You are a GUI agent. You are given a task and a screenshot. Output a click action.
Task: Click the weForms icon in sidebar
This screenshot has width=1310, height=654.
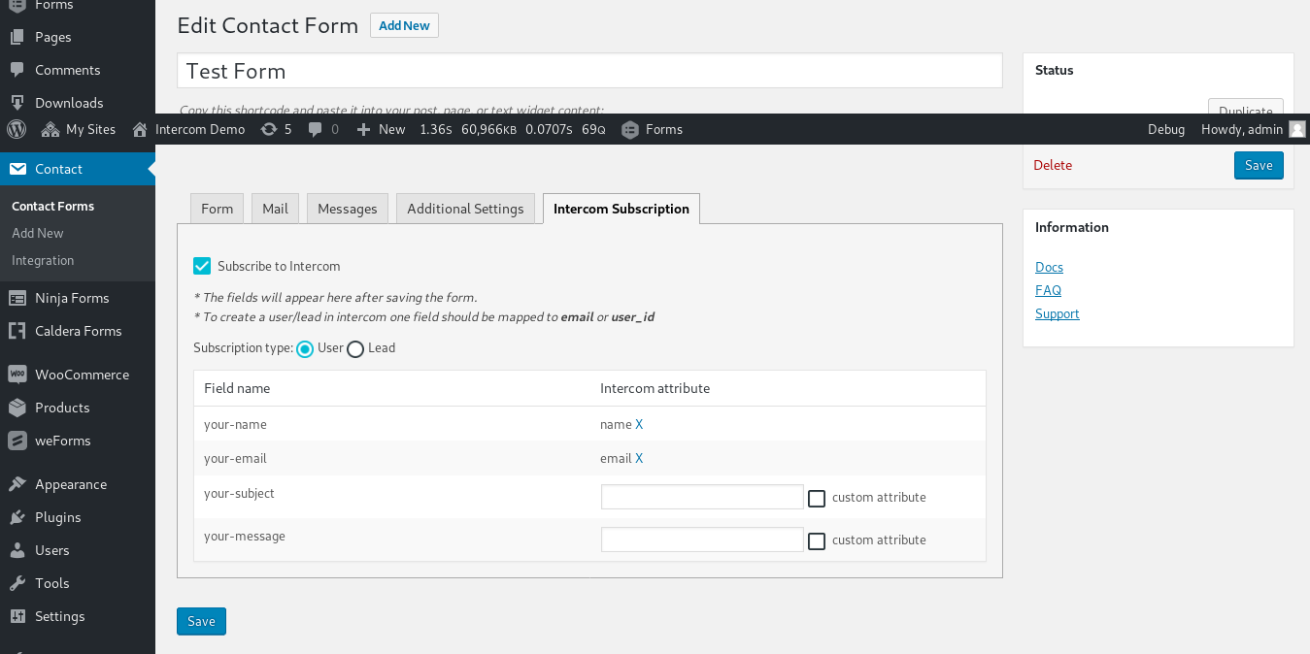pyautogui.click(x=17, y=441)
